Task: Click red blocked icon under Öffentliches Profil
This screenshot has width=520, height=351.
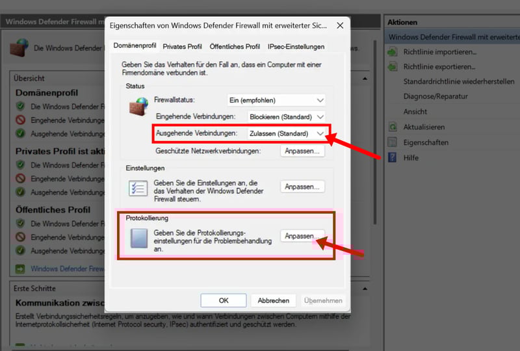Action: pyautogui.click(x=21, y=237)
